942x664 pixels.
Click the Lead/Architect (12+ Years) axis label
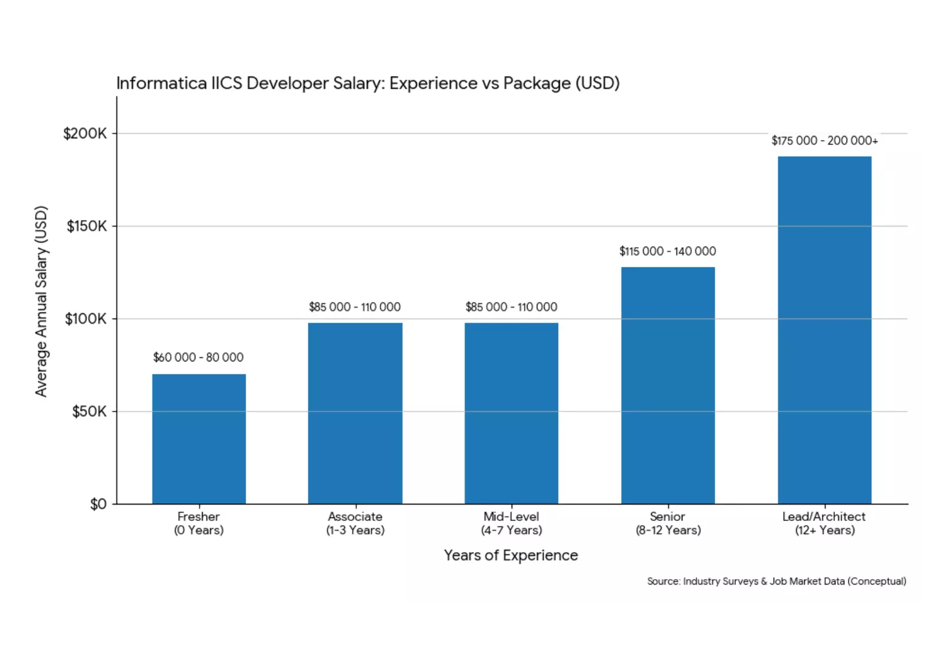pyautogui.click(x=824, y=523)
